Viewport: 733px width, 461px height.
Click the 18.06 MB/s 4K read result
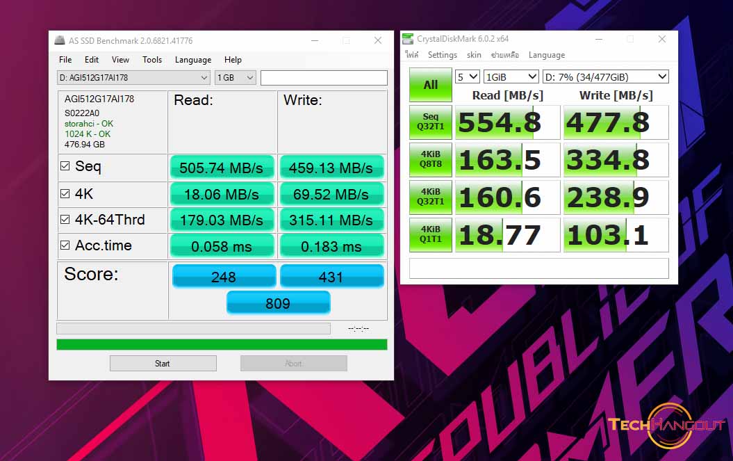click(x=222, y=194)
